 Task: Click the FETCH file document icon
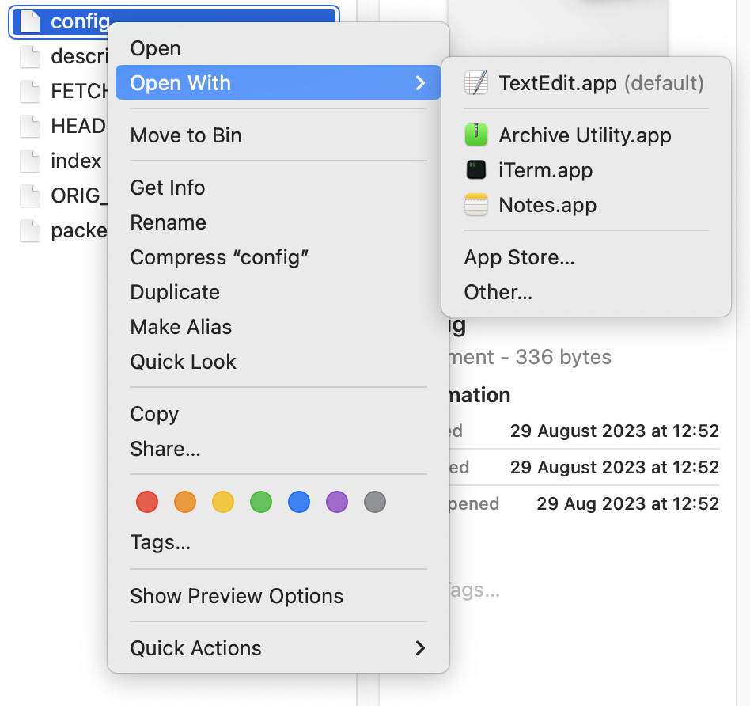click(x=30, y=91)
